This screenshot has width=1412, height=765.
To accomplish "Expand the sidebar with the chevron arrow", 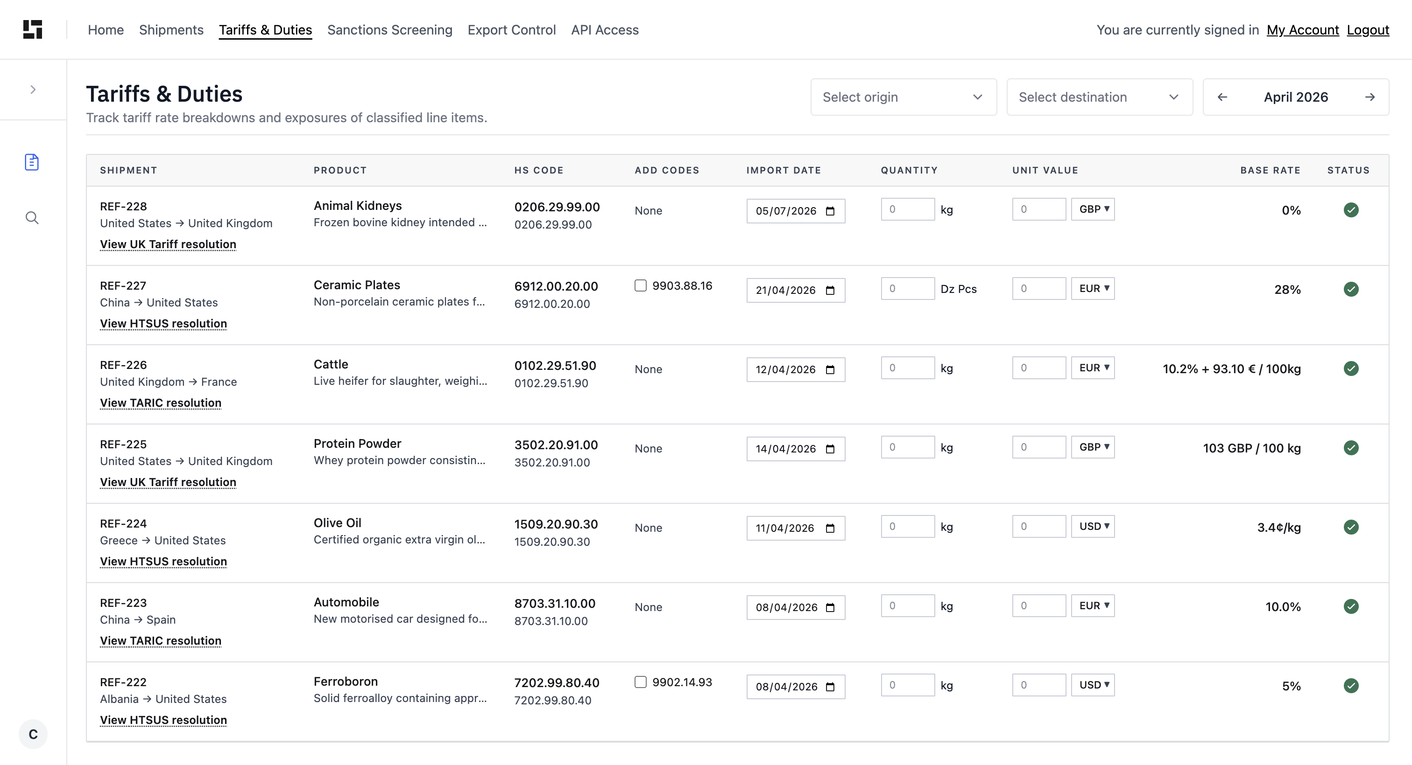I will point(33,90).
